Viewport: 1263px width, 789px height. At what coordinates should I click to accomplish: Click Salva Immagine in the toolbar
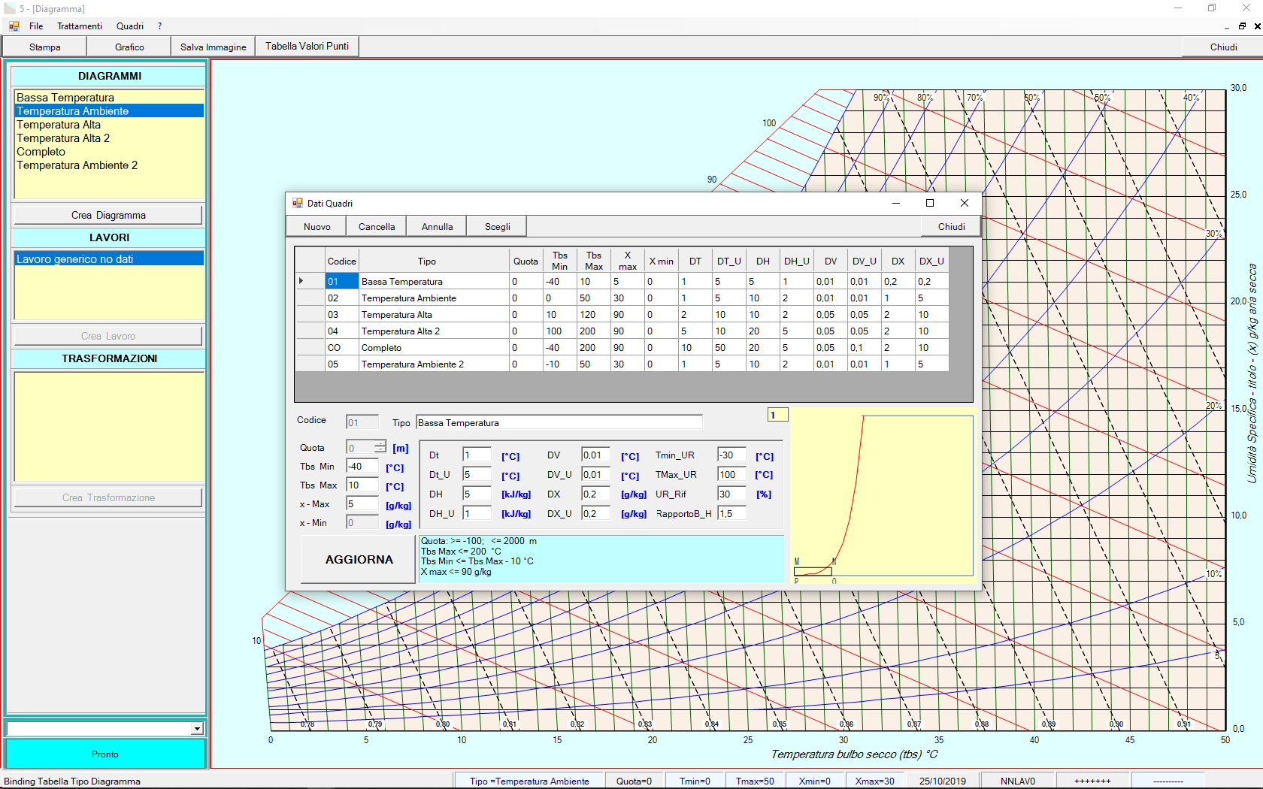(214, 47)
